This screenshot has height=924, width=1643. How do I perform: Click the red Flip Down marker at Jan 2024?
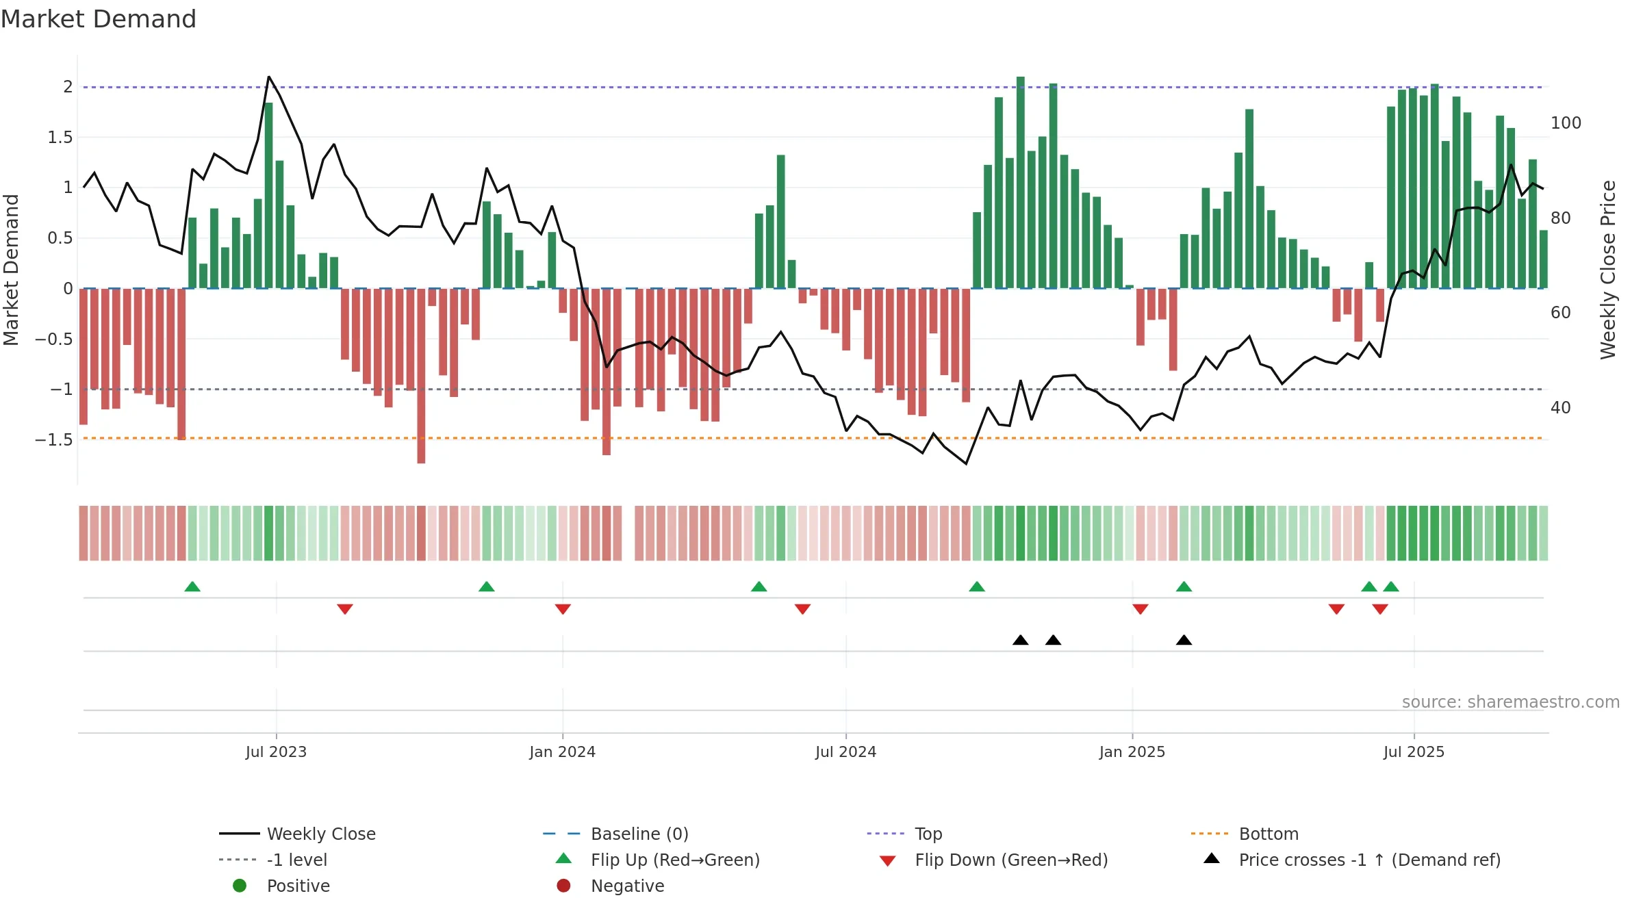pyautogui.click(x=563, y=609)
